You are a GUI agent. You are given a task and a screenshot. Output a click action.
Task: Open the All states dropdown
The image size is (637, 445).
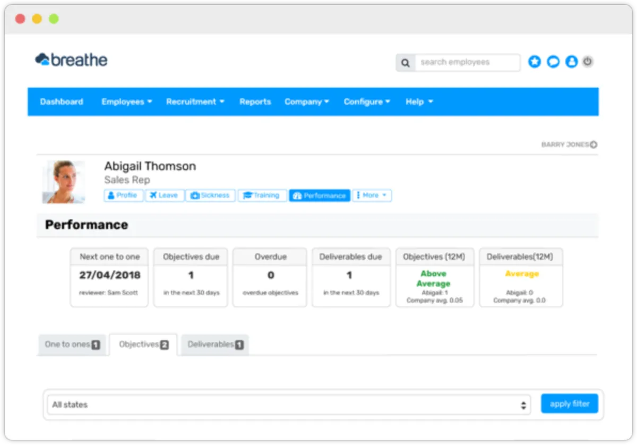(x=289, y=405)
